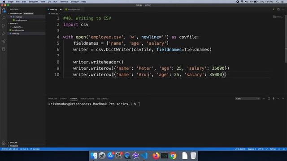Change end of line via LF
The image size is (287, 161).
pyautogui.click(x=266, y=149)
